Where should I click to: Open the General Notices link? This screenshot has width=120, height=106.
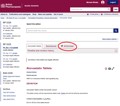point(32,72)
